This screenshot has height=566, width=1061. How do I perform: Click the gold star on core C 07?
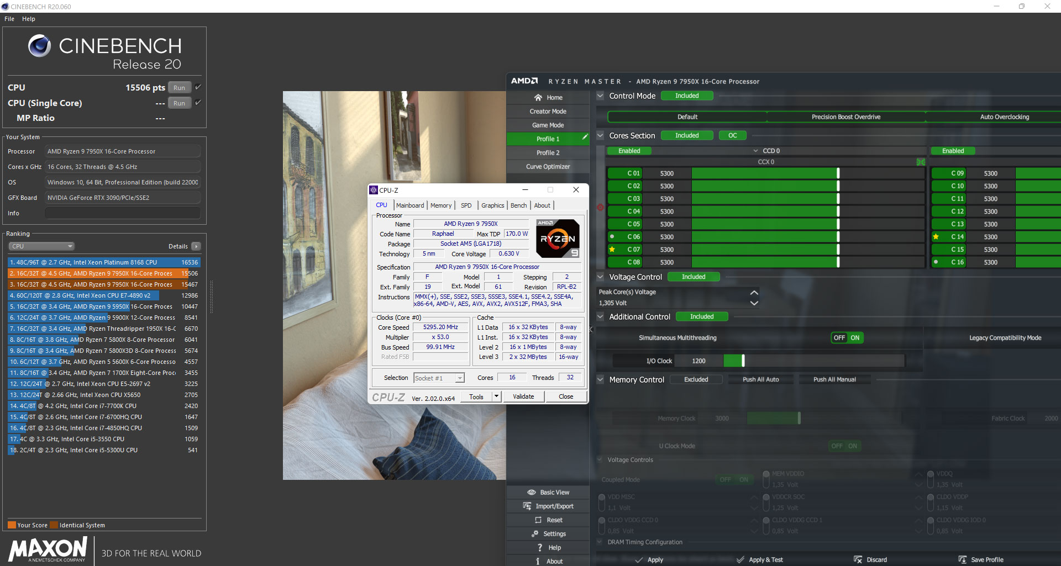pyautogui.click(x=612, y=249)
